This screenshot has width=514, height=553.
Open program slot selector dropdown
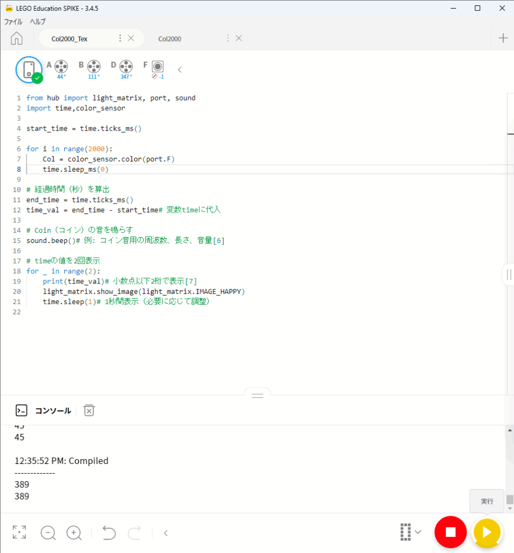coord(410,532)
